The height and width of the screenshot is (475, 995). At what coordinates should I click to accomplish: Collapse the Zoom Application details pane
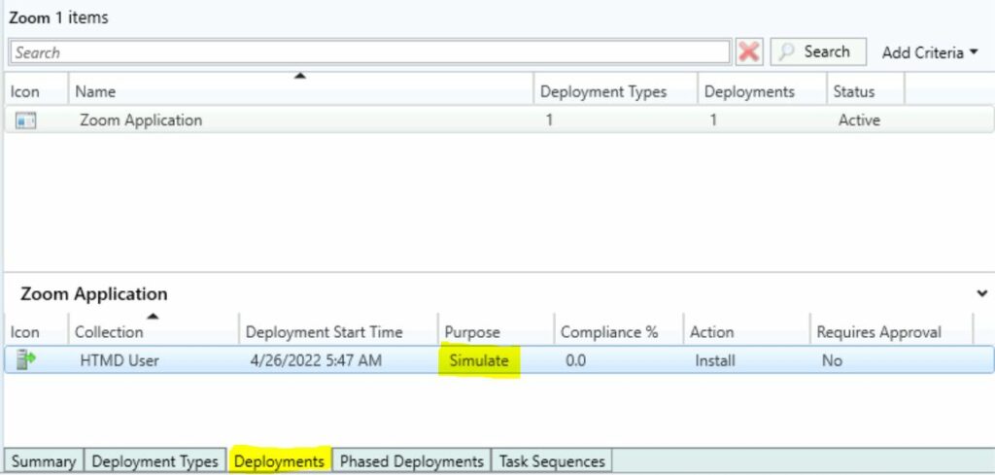point(981,293)
